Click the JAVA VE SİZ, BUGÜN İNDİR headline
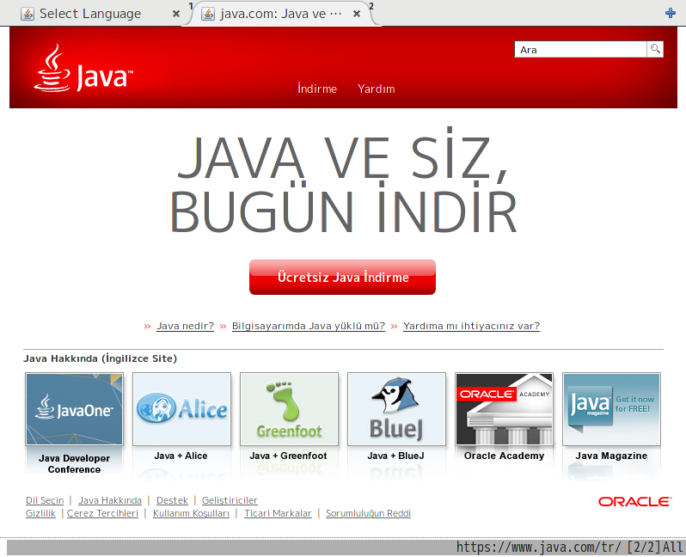The width and height of the screenshot is (686, 557). [344, 181]
